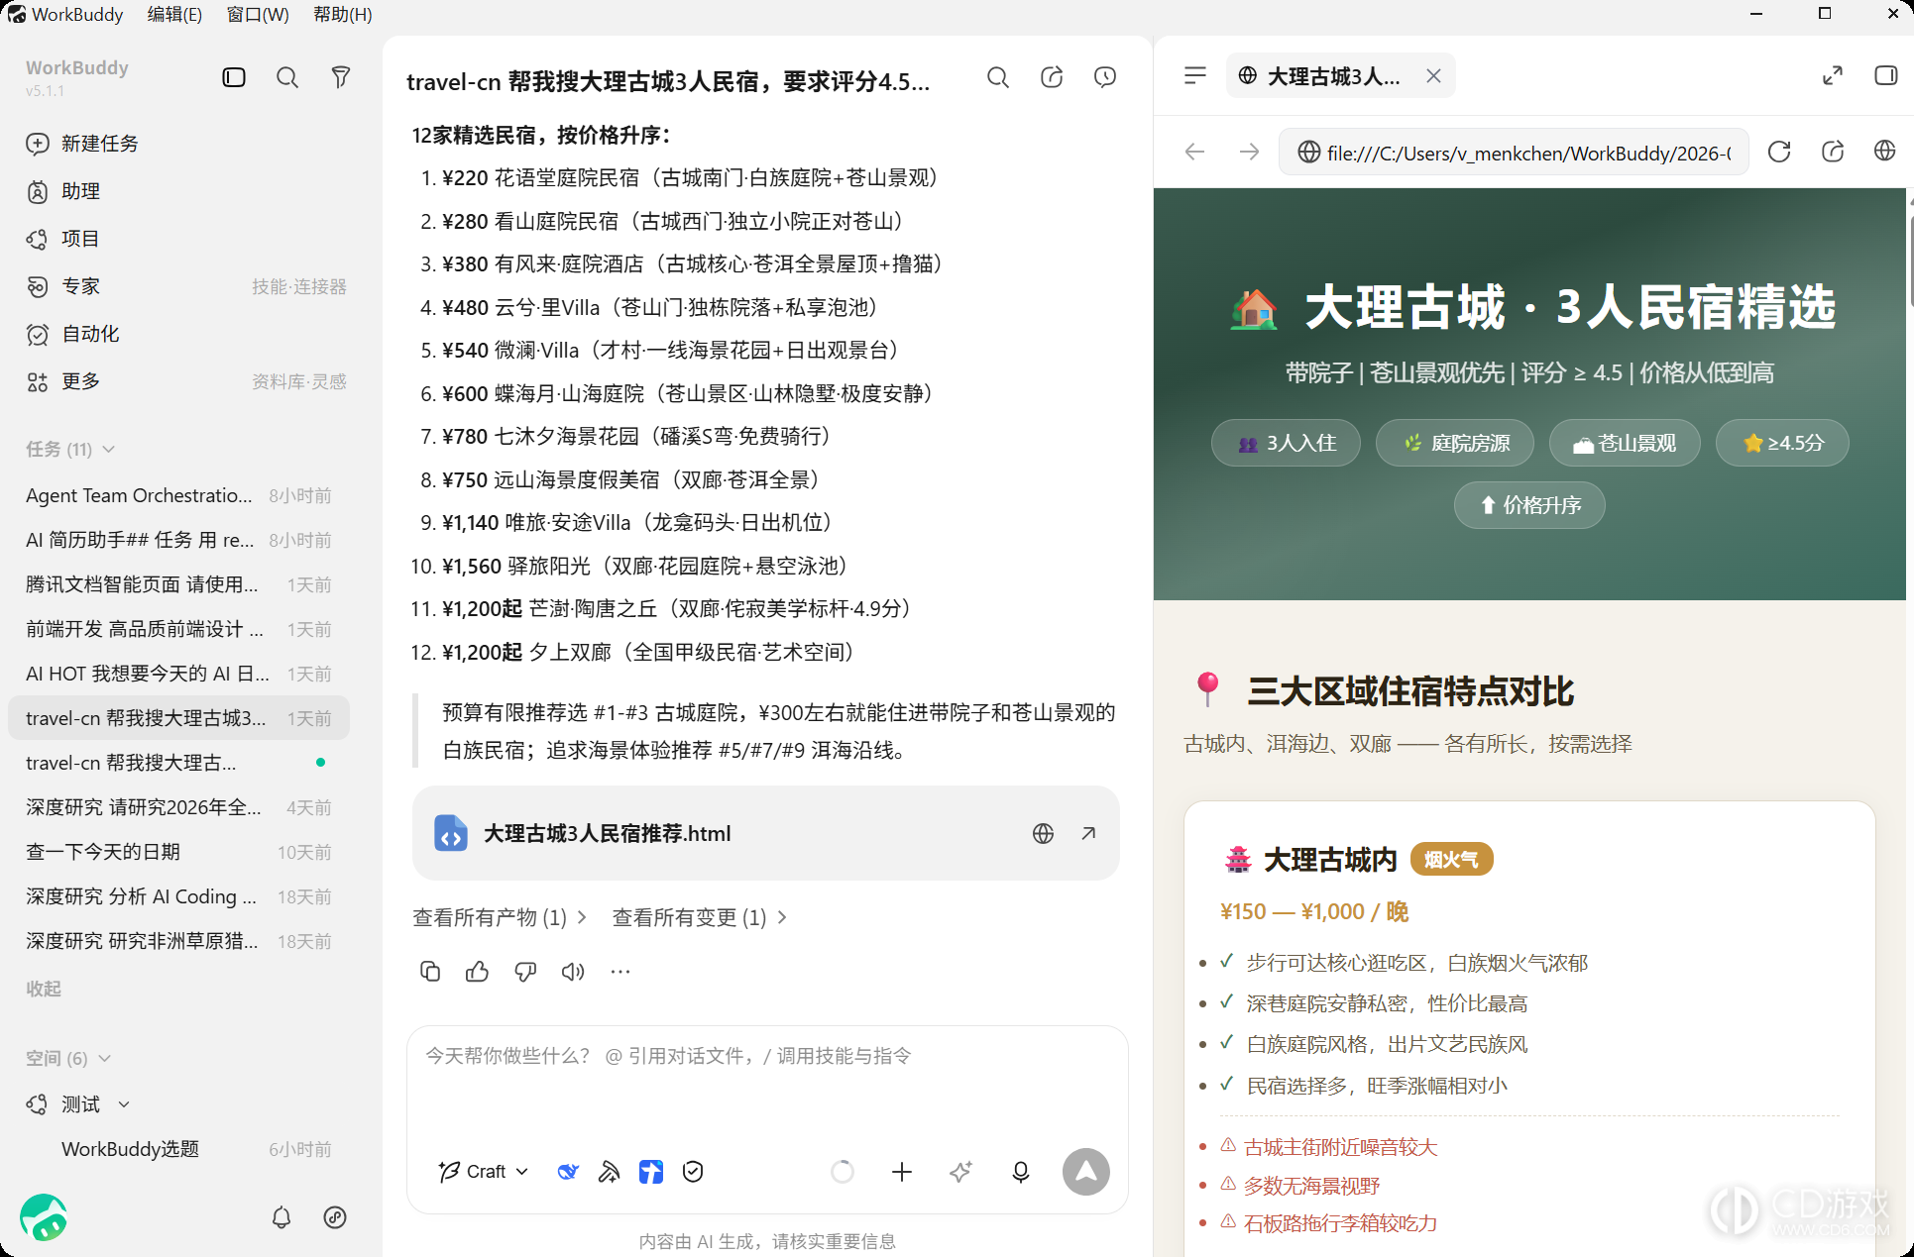Open the 编辑(E) menu

[174, 14]
